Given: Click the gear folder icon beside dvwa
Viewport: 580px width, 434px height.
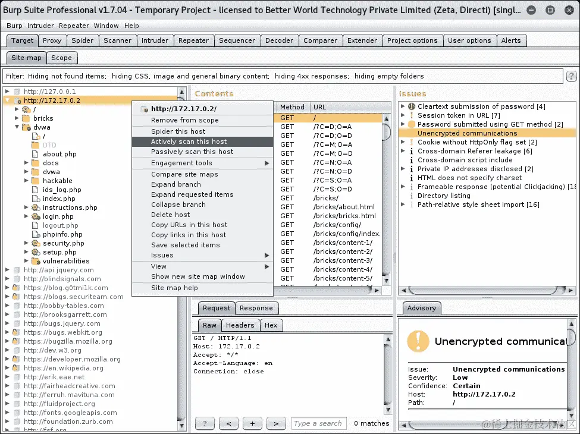Looking at the screenshot, I should pos(26,128).
